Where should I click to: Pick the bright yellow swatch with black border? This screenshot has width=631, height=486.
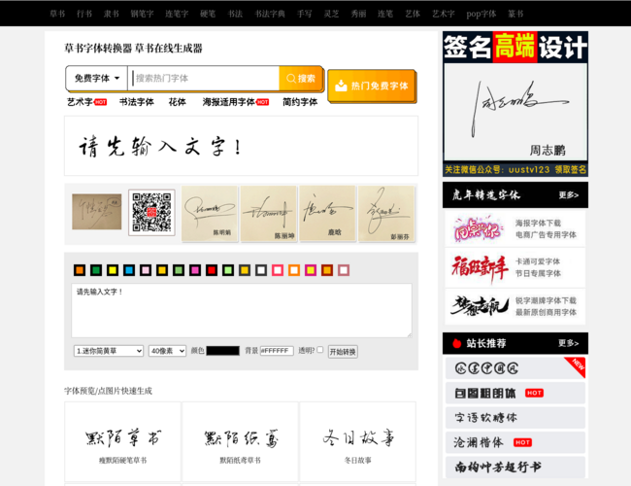point(113,270)
